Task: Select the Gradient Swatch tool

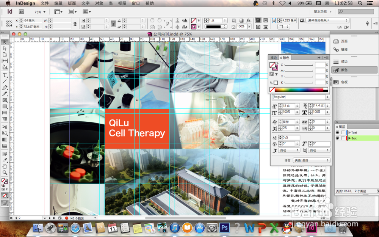Action: click(x=5, y=140)
